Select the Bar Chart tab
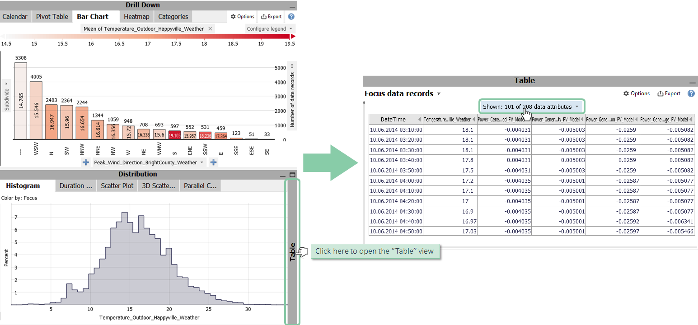The image size is (698, 325). 93,17
